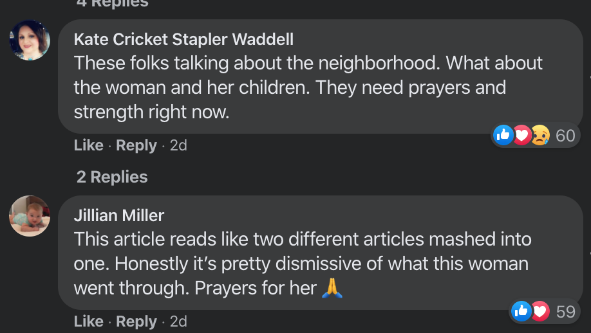Open Jillian Miller's baby profile picture
This screenshot has height=333, width=591.
pyautogui.click(x=30, y=216)
